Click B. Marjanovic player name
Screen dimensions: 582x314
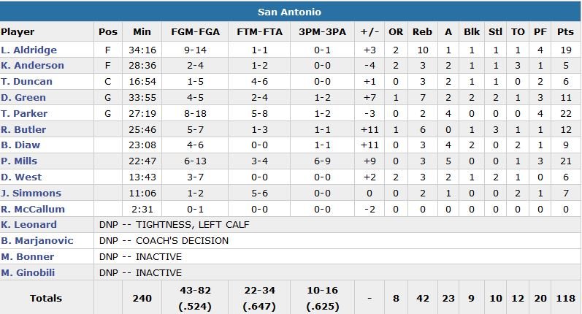point(35,241)
